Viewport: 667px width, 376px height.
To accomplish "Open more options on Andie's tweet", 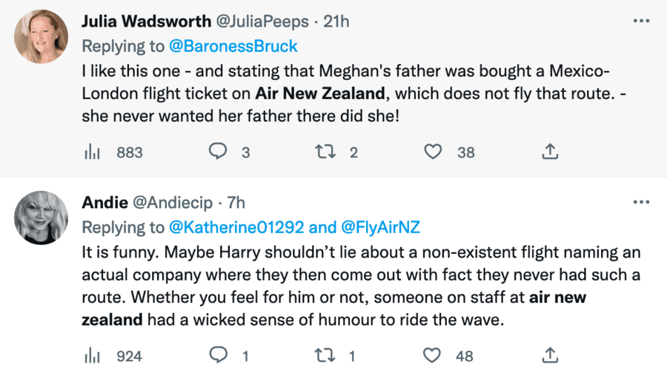I will pyautogui.click(x=641, y=202).
